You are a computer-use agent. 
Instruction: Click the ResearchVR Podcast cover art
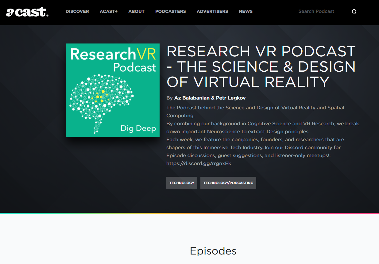[113, 90]
